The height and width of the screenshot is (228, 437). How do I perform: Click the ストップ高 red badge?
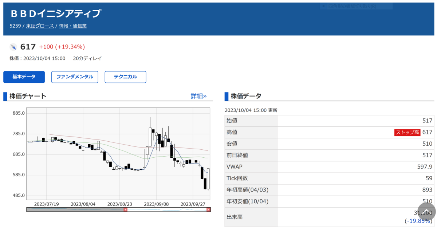[408, 132]
